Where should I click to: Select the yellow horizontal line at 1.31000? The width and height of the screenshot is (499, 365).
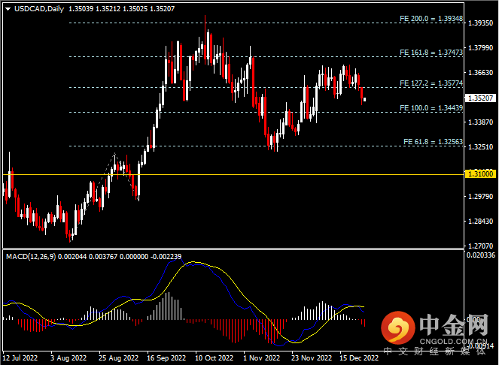[226, 174]
